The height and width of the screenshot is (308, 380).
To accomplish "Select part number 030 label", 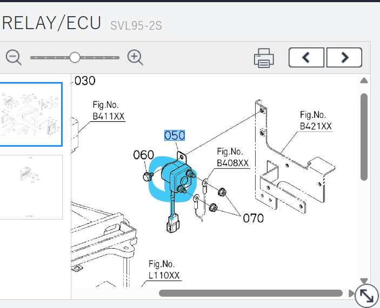I will [85, 81].
